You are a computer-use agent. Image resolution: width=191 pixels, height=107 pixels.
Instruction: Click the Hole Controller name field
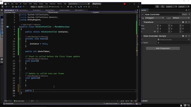click(162, 15)
